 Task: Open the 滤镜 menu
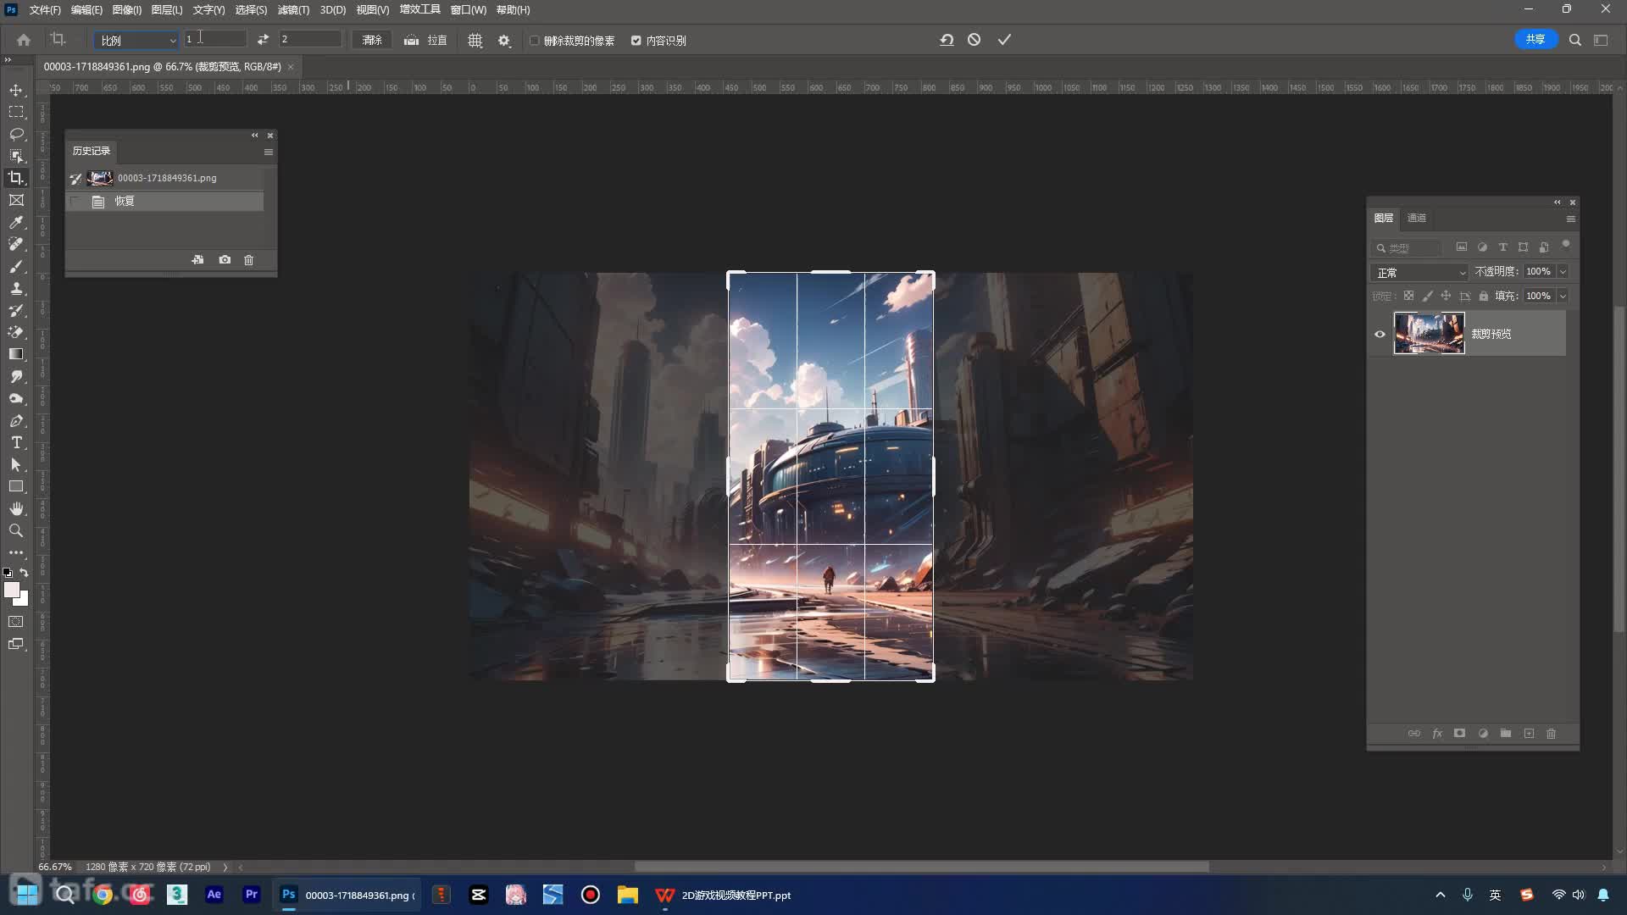tap(293, 10)
